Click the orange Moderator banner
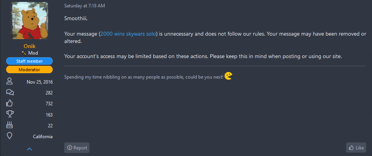 point(29,70)
